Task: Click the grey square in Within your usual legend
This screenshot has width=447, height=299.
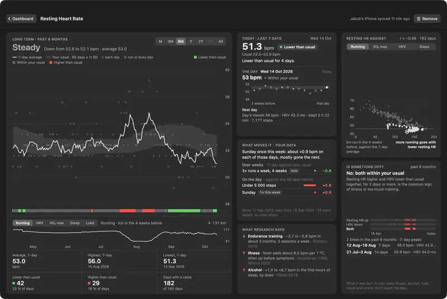Action: 13,62
